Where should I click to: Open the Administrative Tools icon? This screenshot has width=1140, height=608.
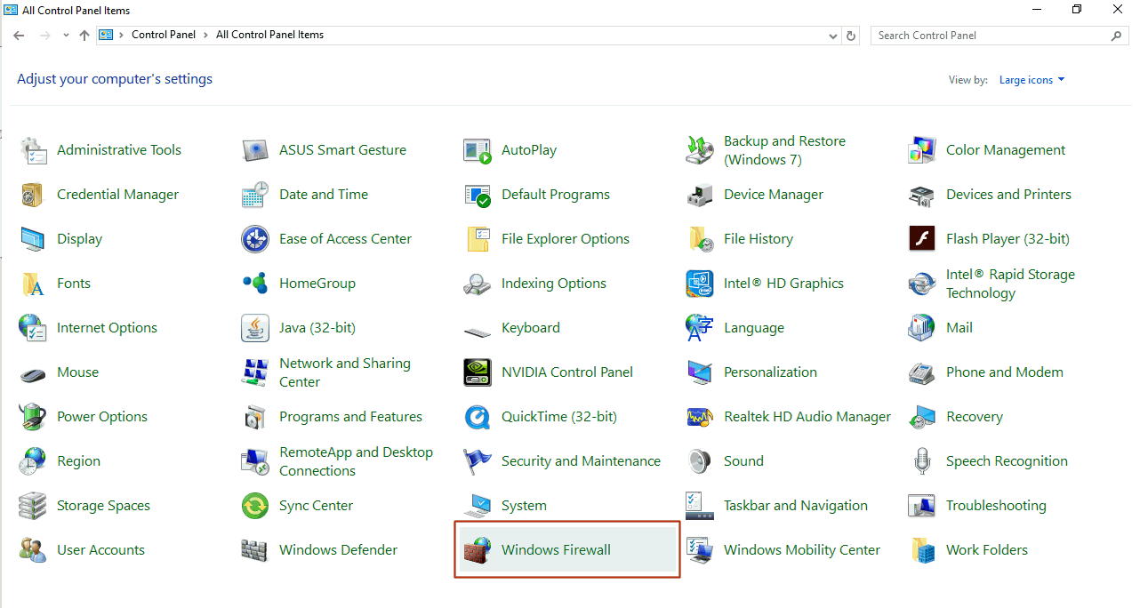coord(33,150)
